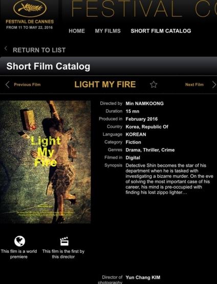217x284 pixels.
Task: Click the Light My Fire film title
Action: (105, 84)
